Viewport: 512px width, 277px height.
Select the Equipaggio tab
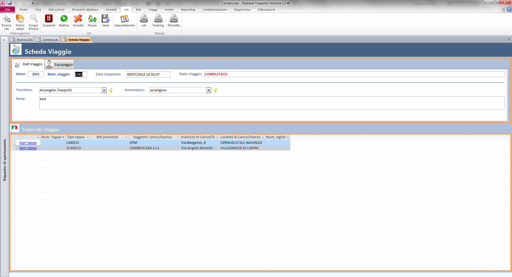pos(59,64)
